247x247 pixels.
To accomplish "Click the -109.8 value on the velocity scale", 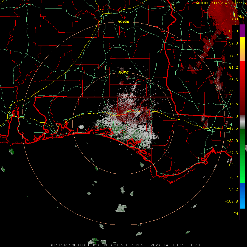I will pos(231,201).
